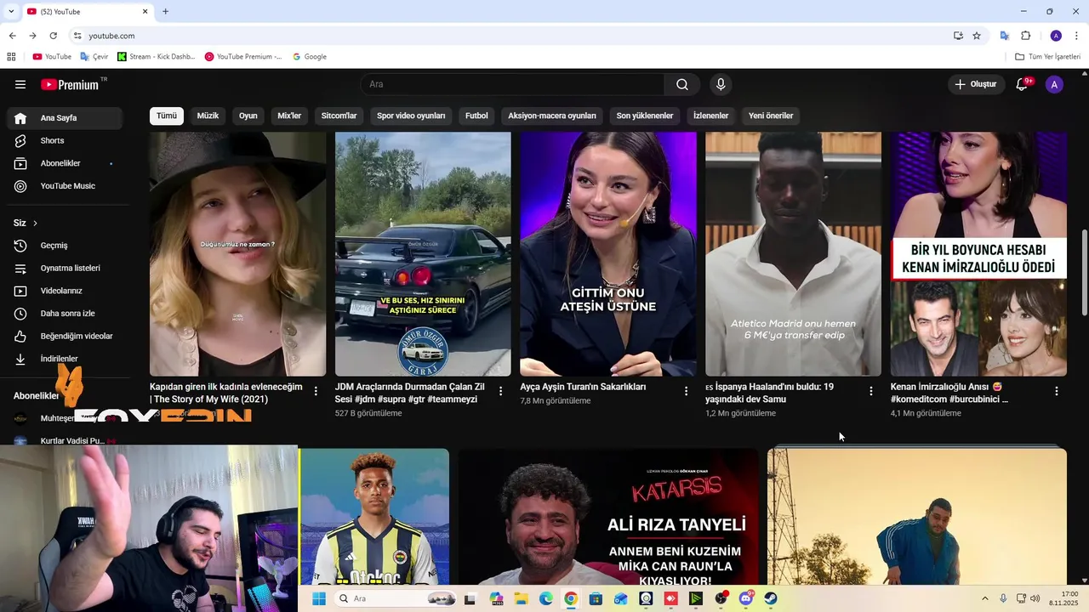Select the Spor video oyunları chip
Image resolution: width=1089 pixels, height=612 pixels.
tap(411, 116)
